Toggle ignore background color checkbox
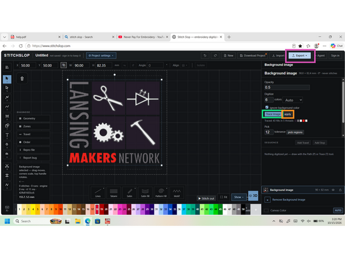Screen dimensions: 345x258 (267, 107)
